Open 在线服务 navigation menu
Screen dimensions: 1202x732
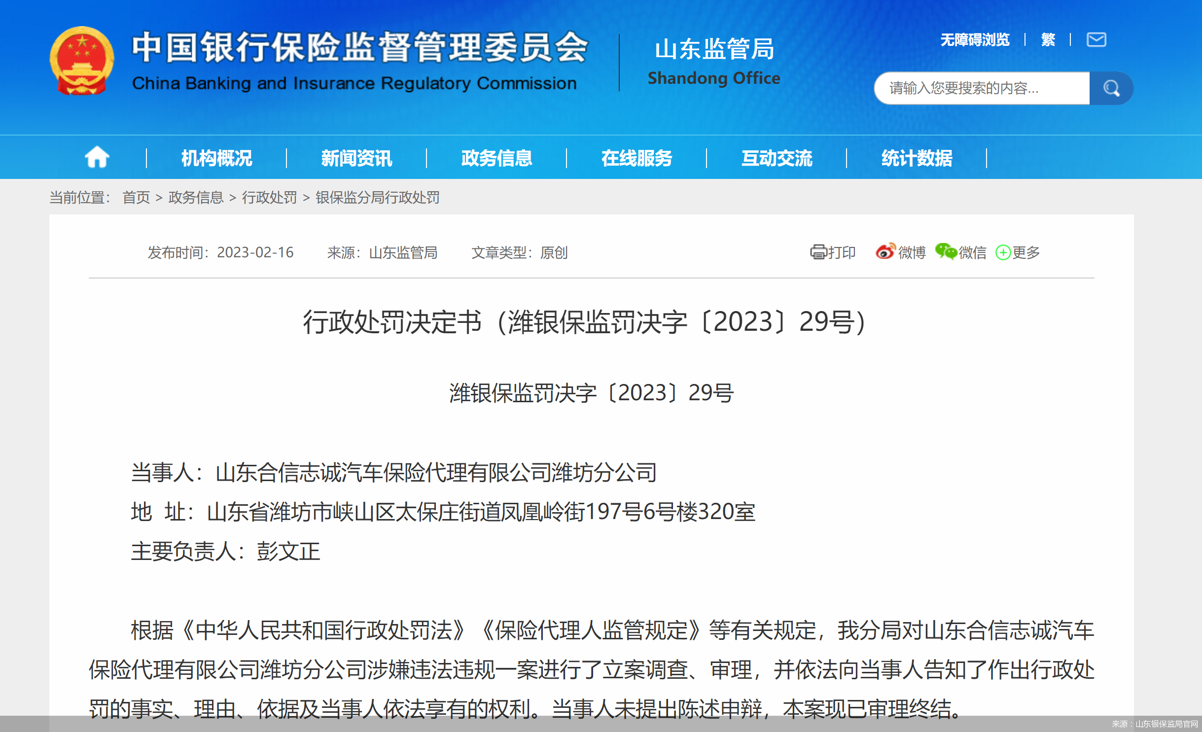(x=636, y=158)
